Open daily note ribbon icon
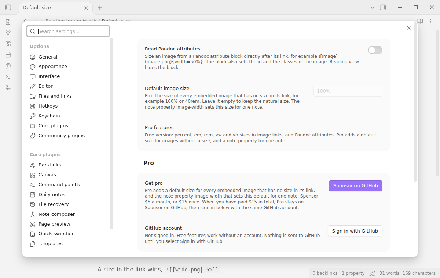The height and width of the screenshot is (278, 440). 8,55
